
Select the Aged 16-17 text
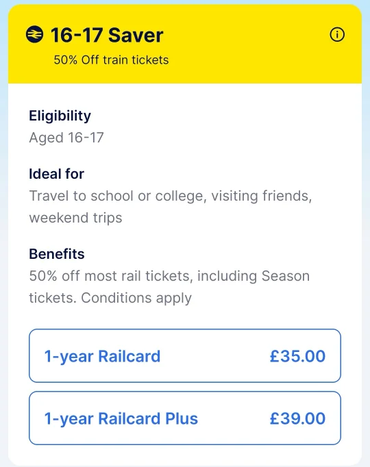(66, 138)
